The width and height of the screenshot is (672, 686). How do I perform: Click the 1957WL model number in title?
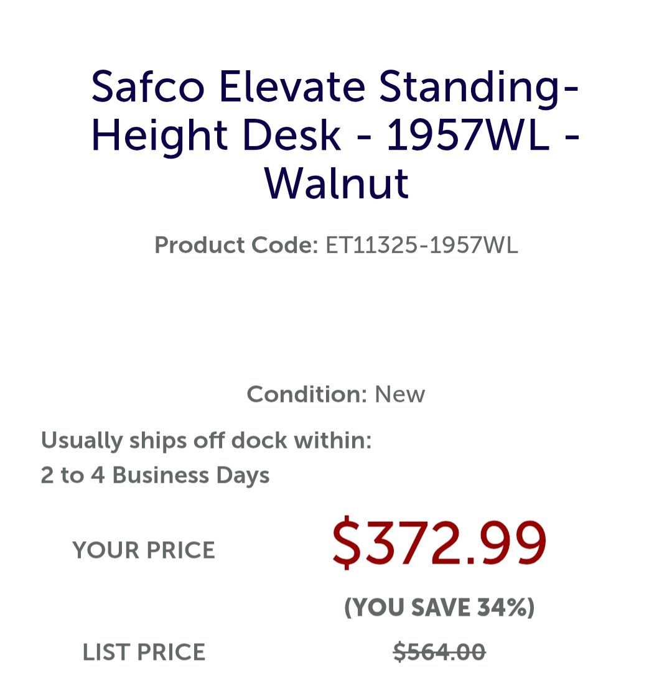[x=467, y=135]
